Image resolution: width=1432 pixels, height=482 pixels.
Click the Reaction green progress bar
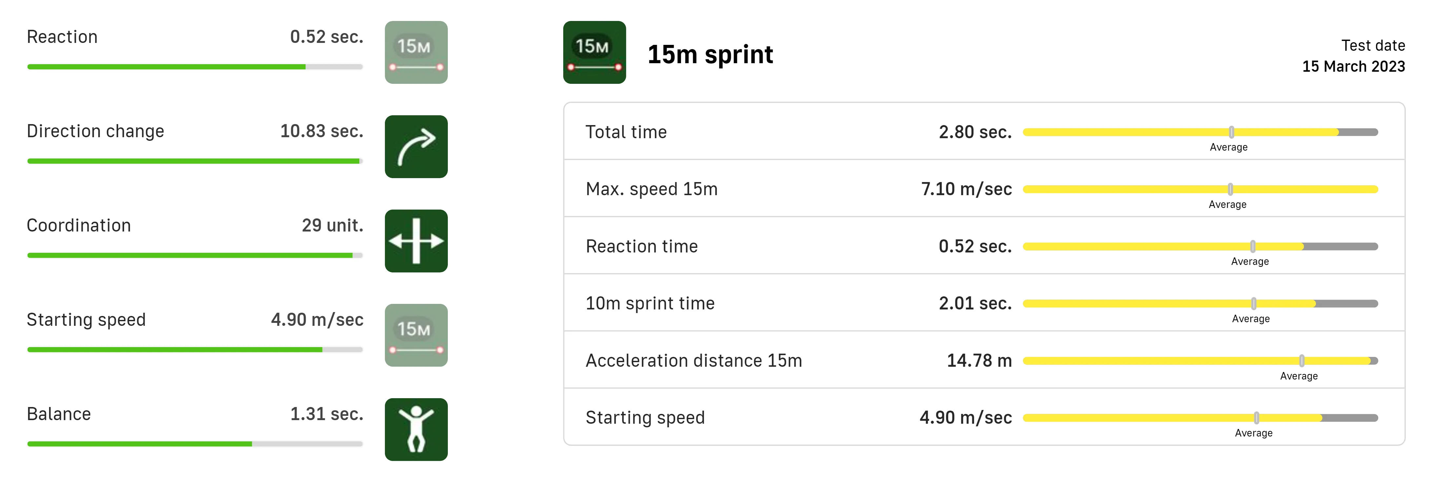coord(194,67)
